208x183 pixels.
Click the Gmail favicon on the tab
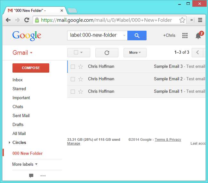pyautogui.click(x=10, y=11)
